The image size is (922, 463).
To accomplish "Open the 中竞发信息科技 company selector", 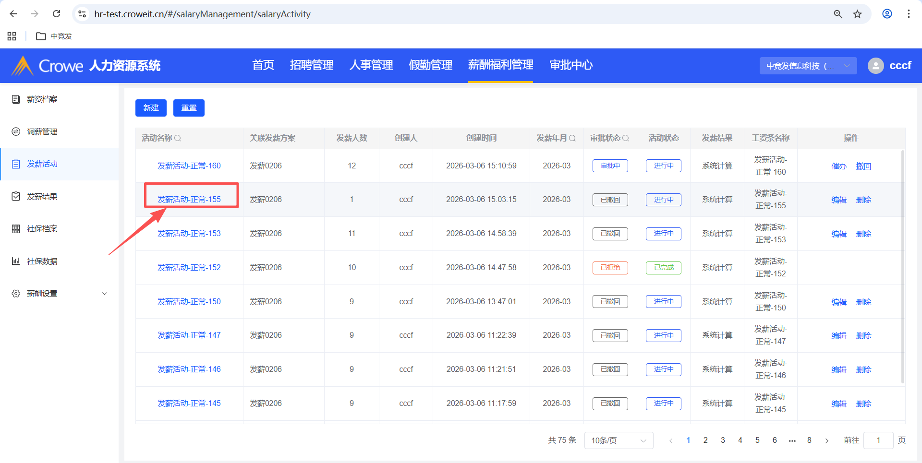I will tap(808, 66).
